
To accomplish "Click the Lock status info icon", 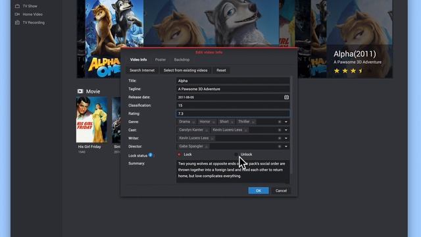I will pos(151,155).
